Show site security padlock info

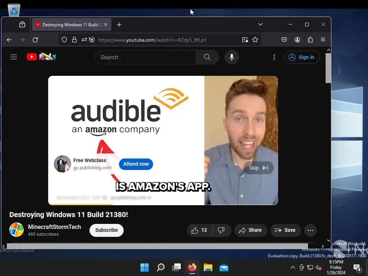[74, 40]
